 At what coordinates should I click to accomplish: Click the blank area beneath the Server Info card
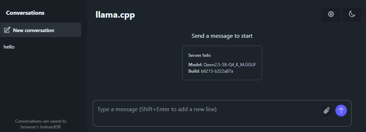point(222,90)
